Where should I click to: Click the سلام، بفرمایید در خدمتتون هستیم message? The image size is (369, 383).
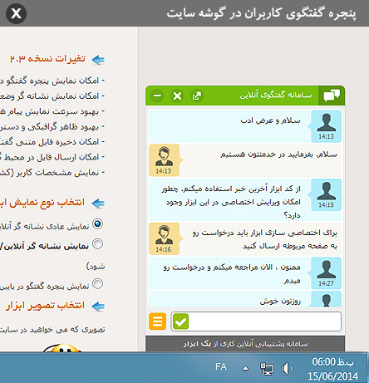[278, 155]
